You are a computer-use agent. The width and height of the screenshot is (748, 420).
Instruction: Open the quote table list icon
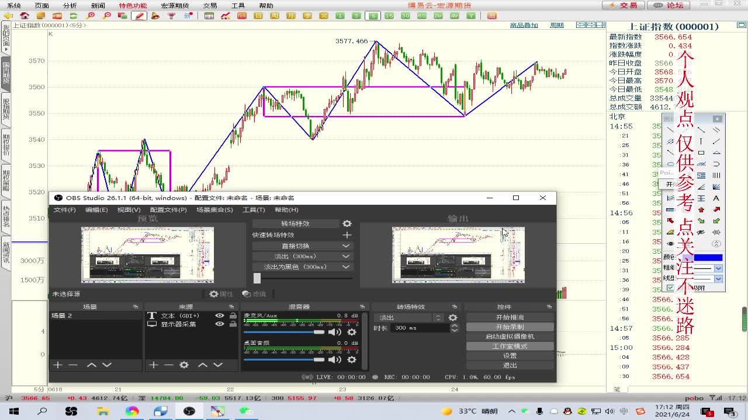point(209,16)
